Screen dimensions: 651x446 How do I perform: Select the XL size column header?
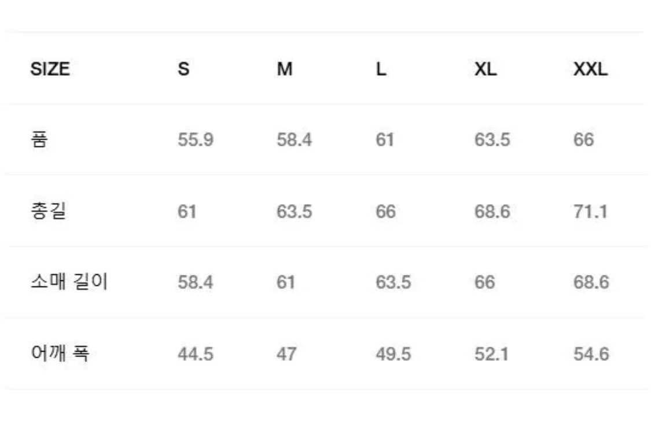click(x=485, y=69)
